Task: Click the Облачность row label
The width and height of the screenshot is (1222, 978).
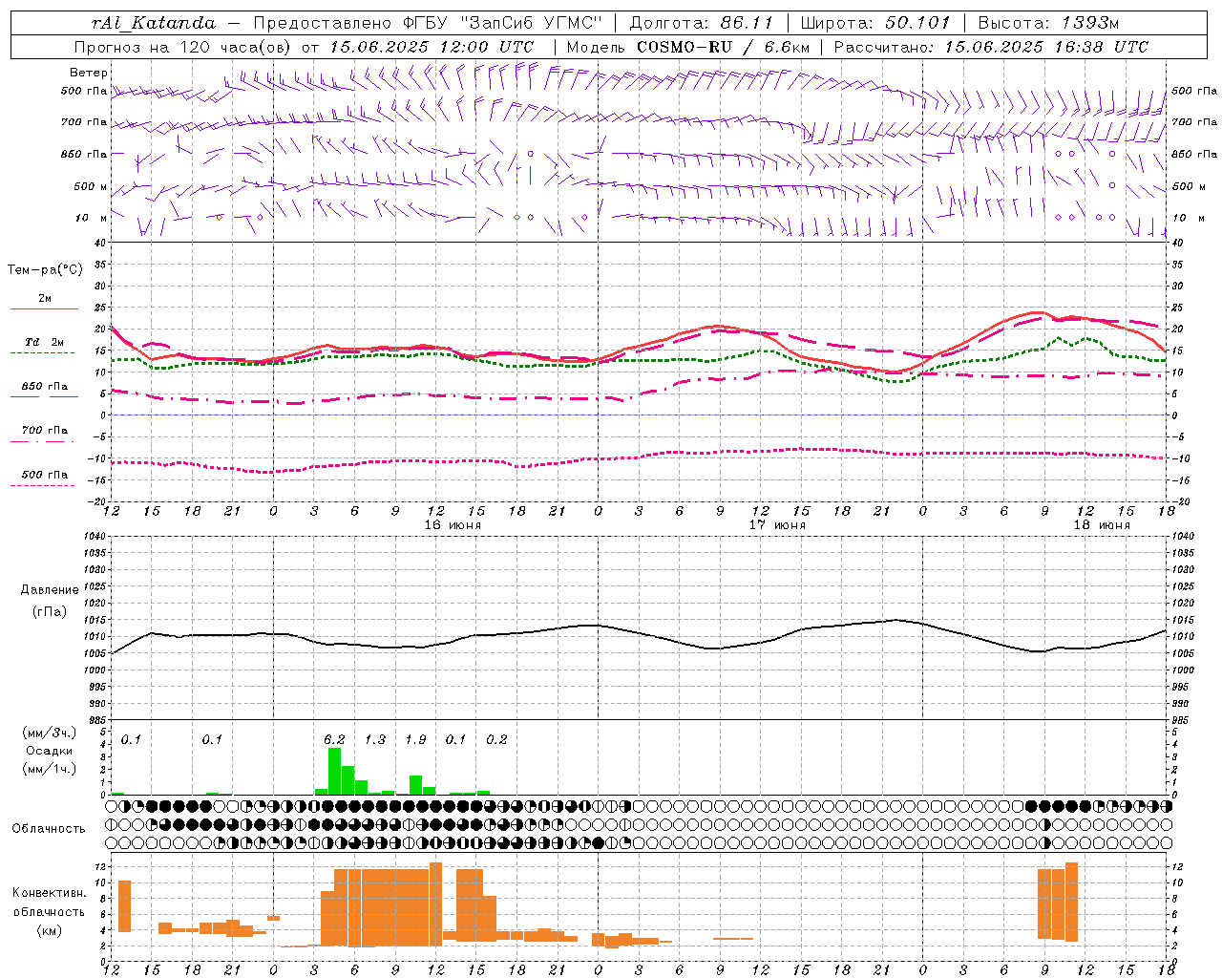Action: [49, 829]
